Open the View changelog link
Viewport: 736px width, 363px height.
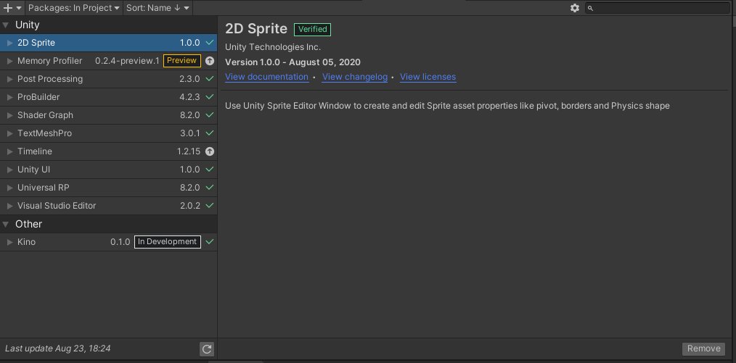[354, 77]
